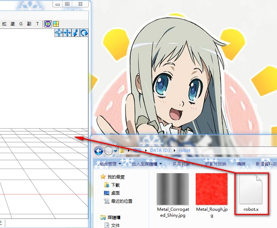Click the 投影片放映 button
Image resolution: width=277 pixels, height=228 pixels.
click(x=215, y=164)
